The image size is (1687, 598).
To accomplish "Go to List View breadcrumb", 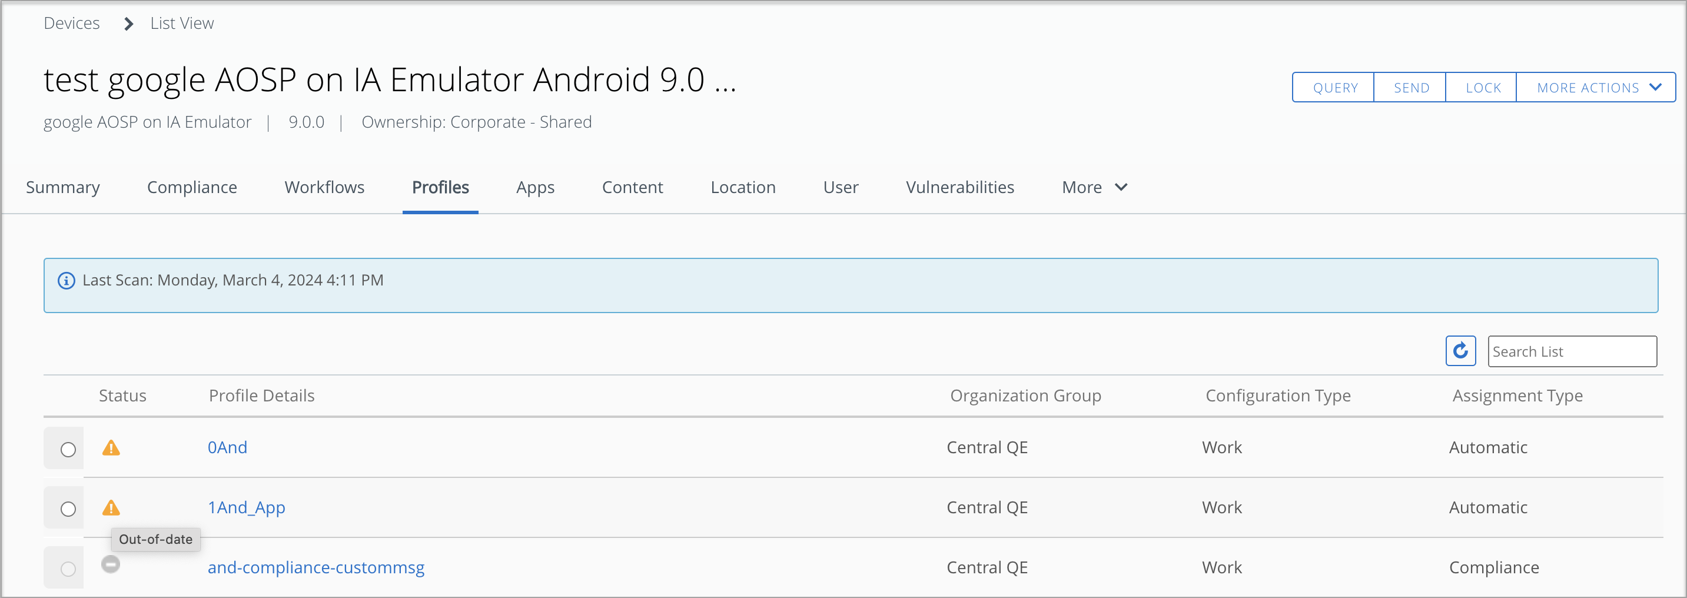I will (x=181, y=24).
